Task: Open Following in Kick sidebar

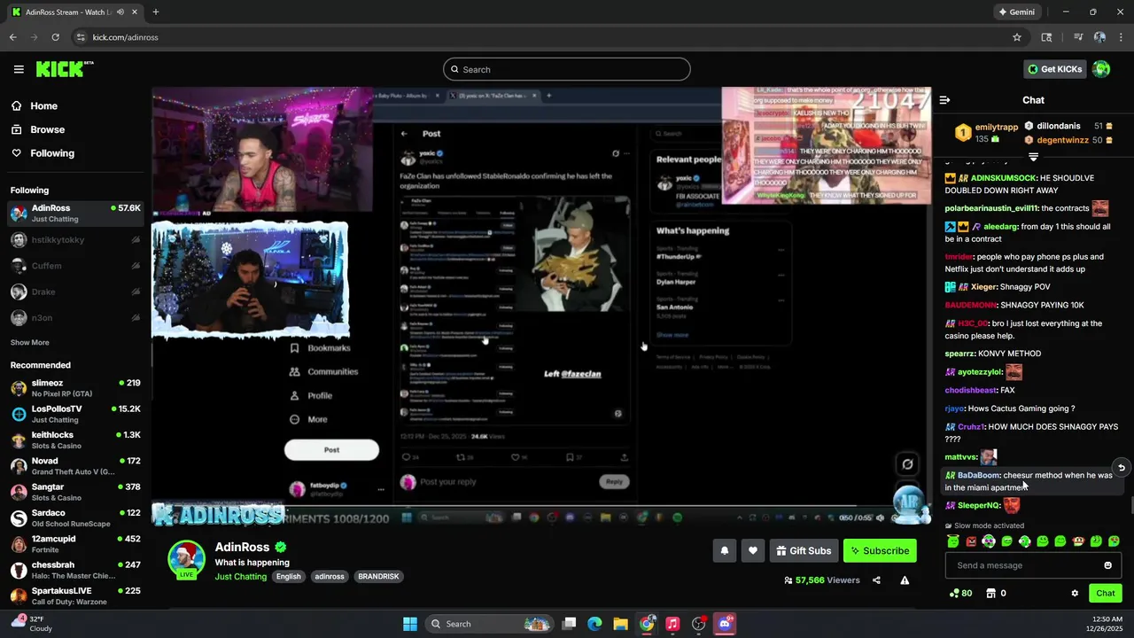Action: click(x=43, y=153)
